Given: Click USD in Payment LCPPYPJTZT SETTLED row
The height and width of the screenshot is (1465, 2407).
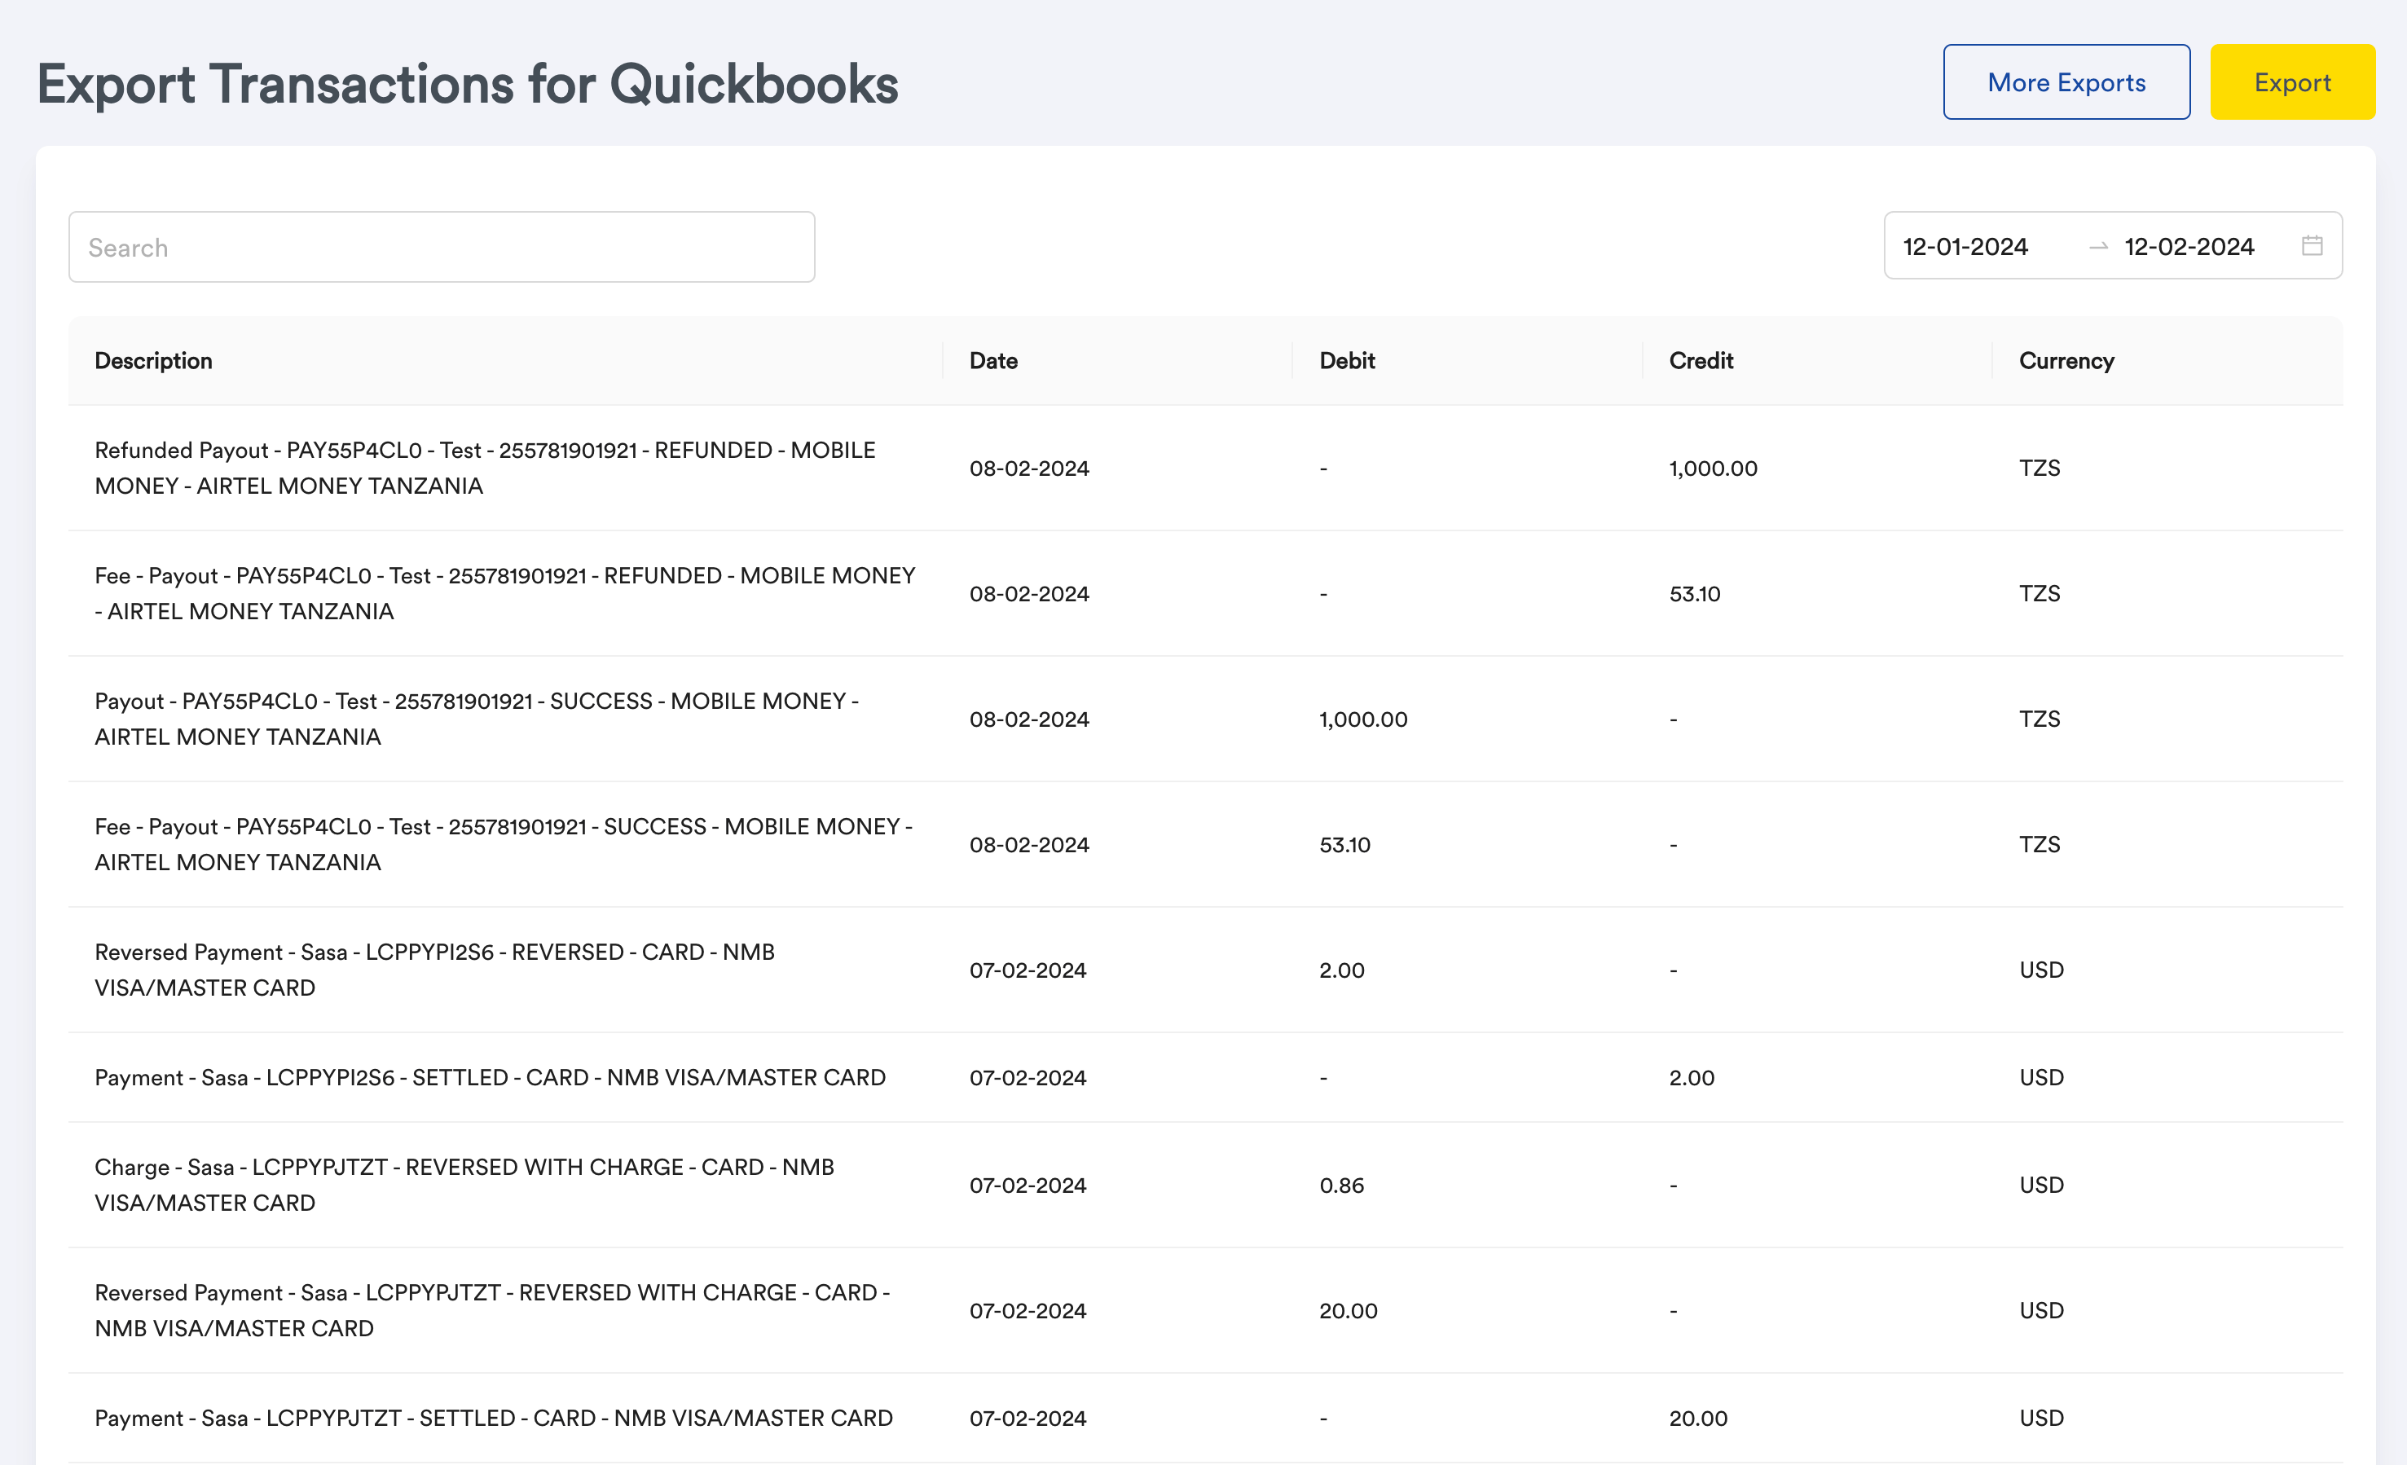Looking at the screenshot, I should coord(2040,1418).
